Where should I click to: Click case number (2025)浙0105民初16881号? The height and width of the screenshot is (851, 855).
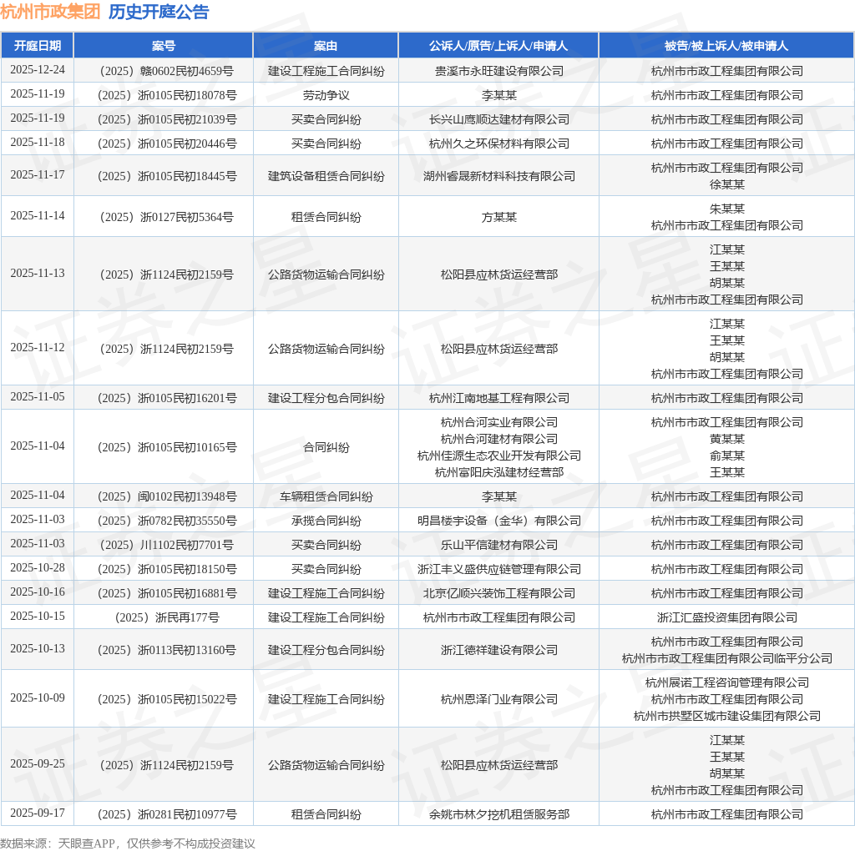click(167, 593)
